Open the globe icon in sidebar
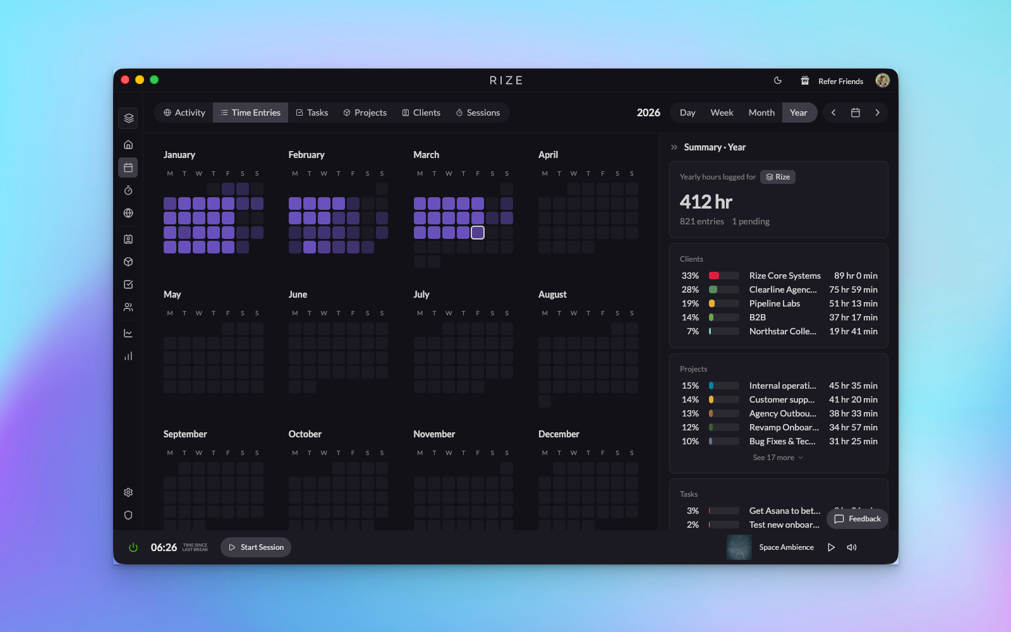The width and height of the screenshot is (1011, 632). (128, 213)
